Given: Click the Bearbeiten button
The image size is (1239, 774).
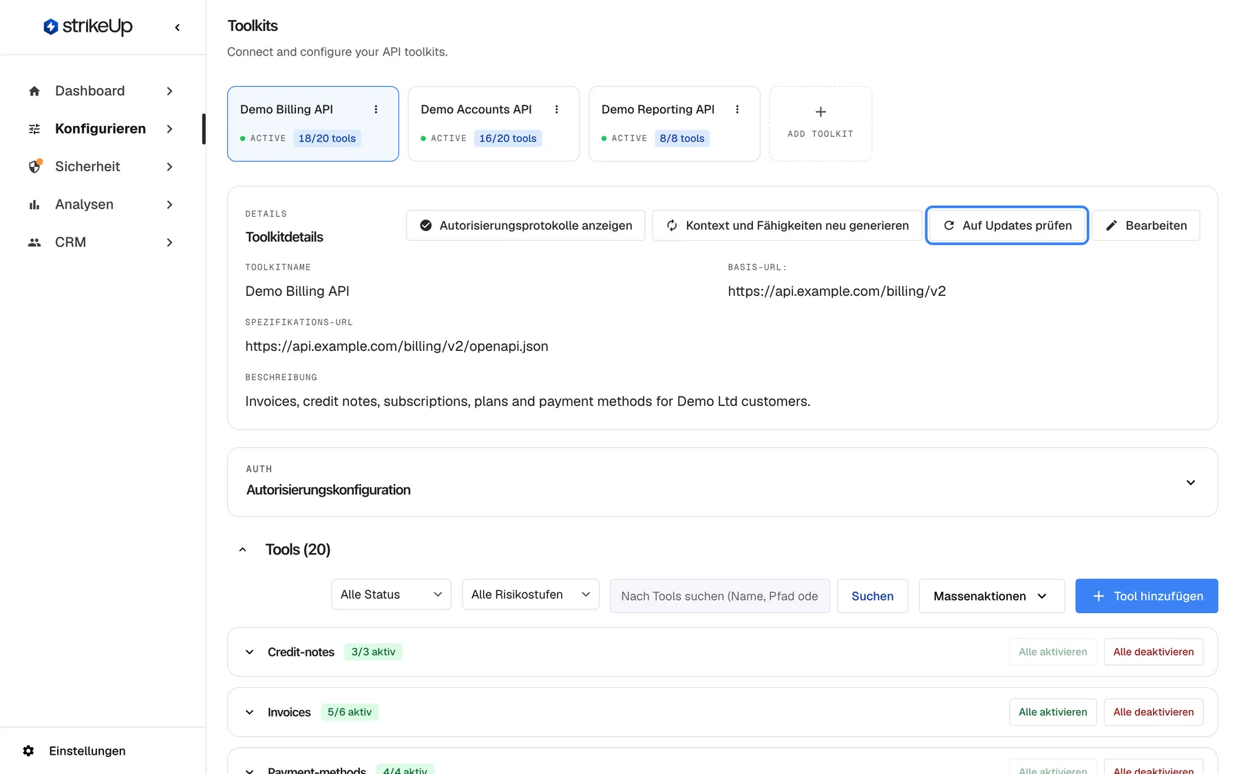Looking at the screenshot, I should [1146, 226].
